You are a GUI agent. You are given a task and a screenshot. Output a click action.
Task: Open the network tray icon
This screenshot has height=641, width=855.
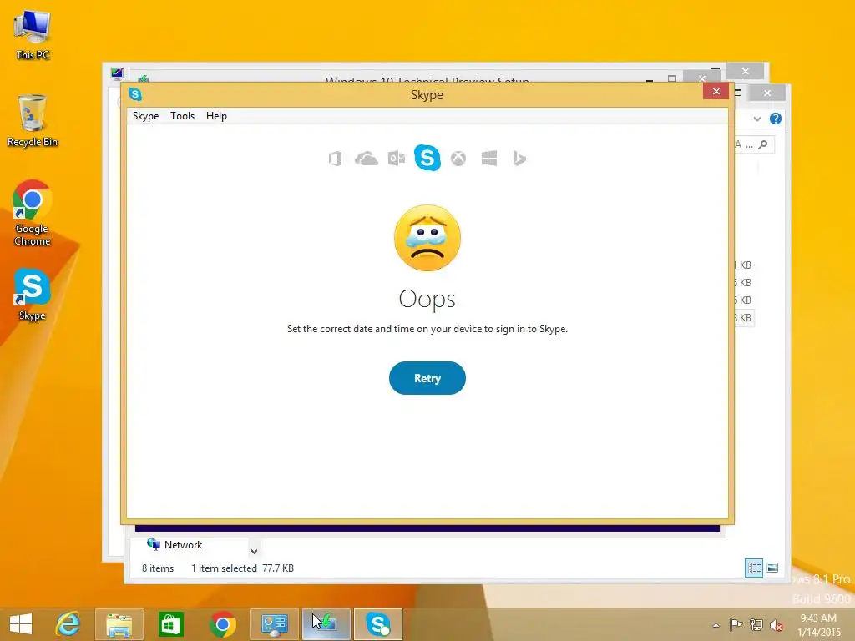tap(756, 624)
